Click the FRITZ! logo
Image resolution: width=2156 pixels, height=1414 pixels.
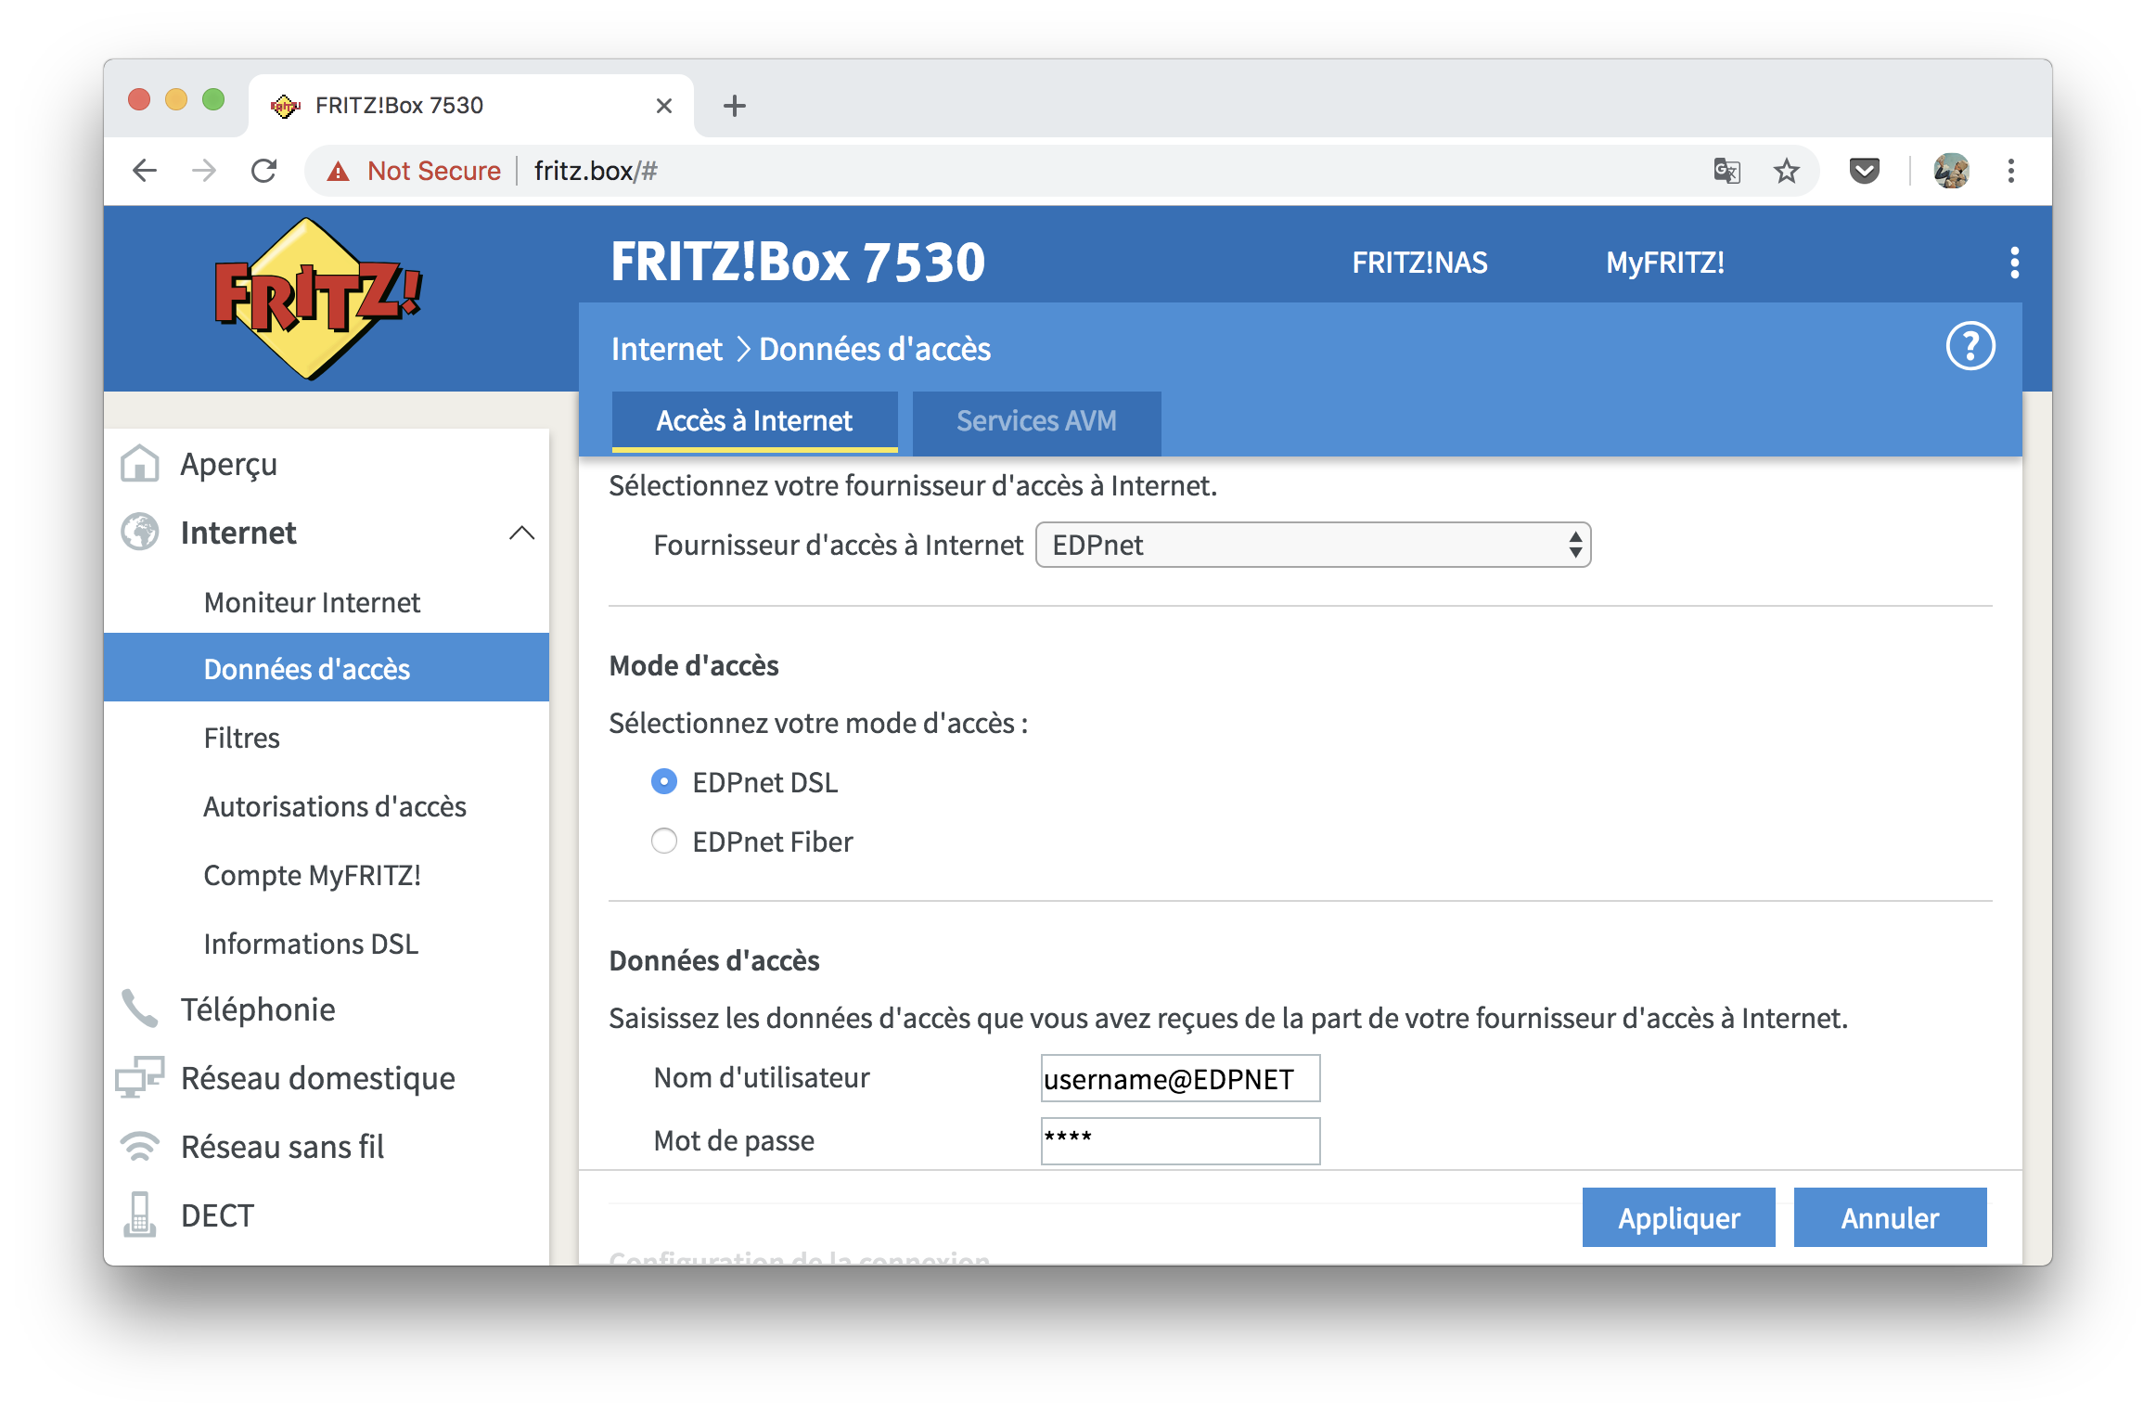coord(317,299)
